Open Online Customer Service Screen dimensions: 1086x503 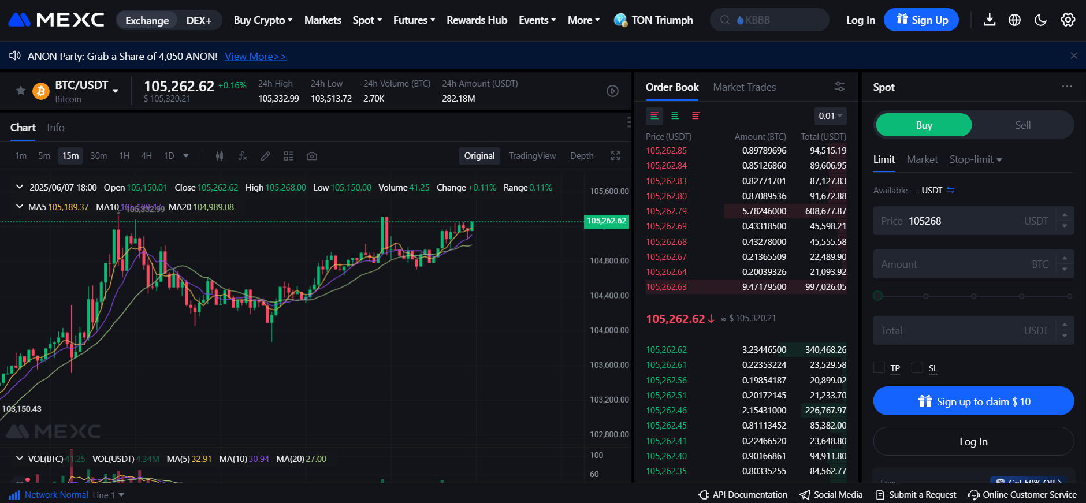pyautogui.click(x=1022, y=495)
